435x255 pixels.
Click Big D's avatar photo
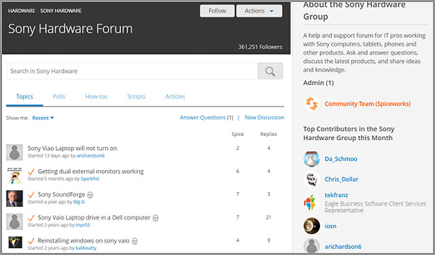(14, 199)
